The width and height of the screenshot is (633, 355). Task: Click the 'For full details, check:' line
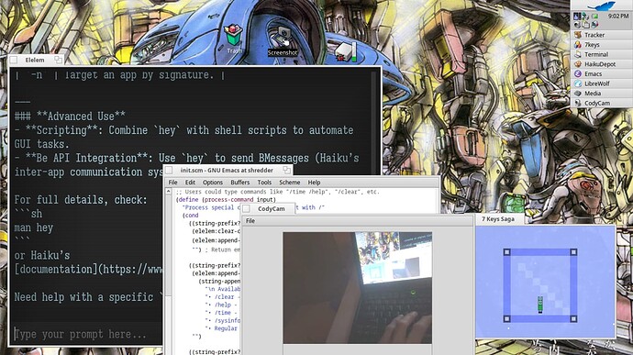pos(81,200)
